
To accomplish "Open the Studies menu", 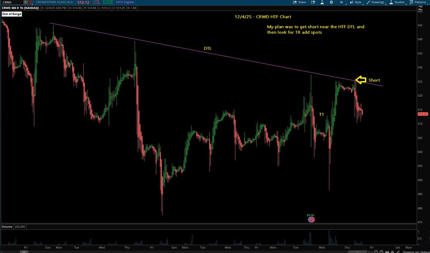I will pyautogui.click(x=397, y=2).
